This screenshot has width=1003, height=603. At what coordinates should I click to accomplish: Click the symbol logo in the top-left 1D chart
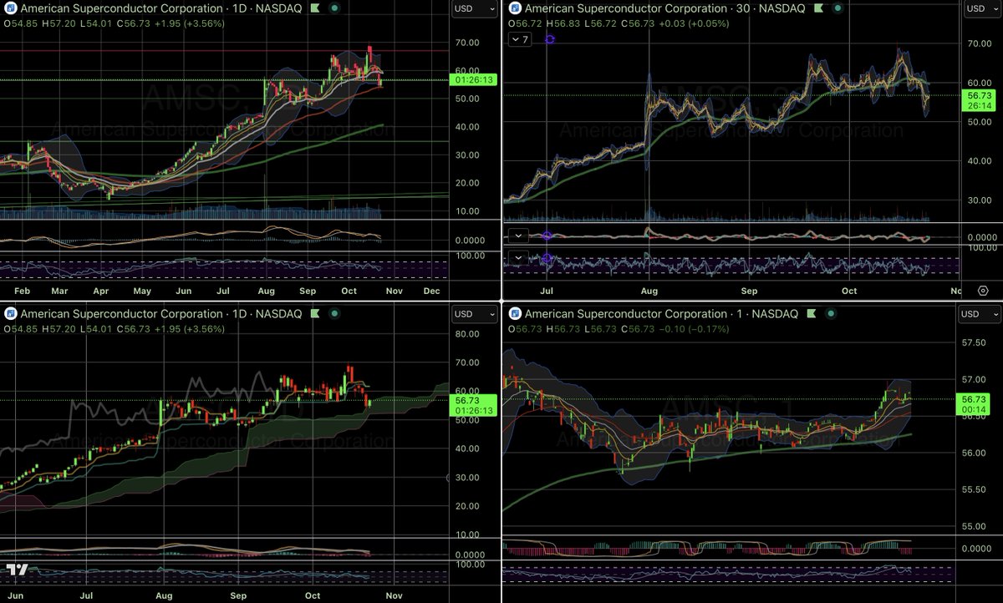click(10, 9)
